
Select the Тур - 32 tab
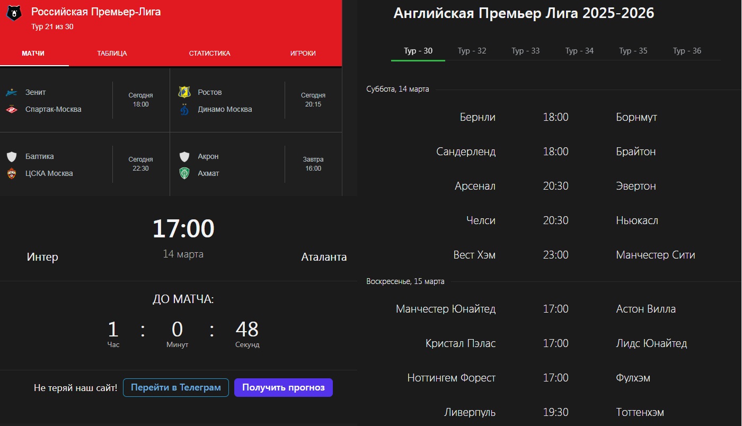[472, 51]
